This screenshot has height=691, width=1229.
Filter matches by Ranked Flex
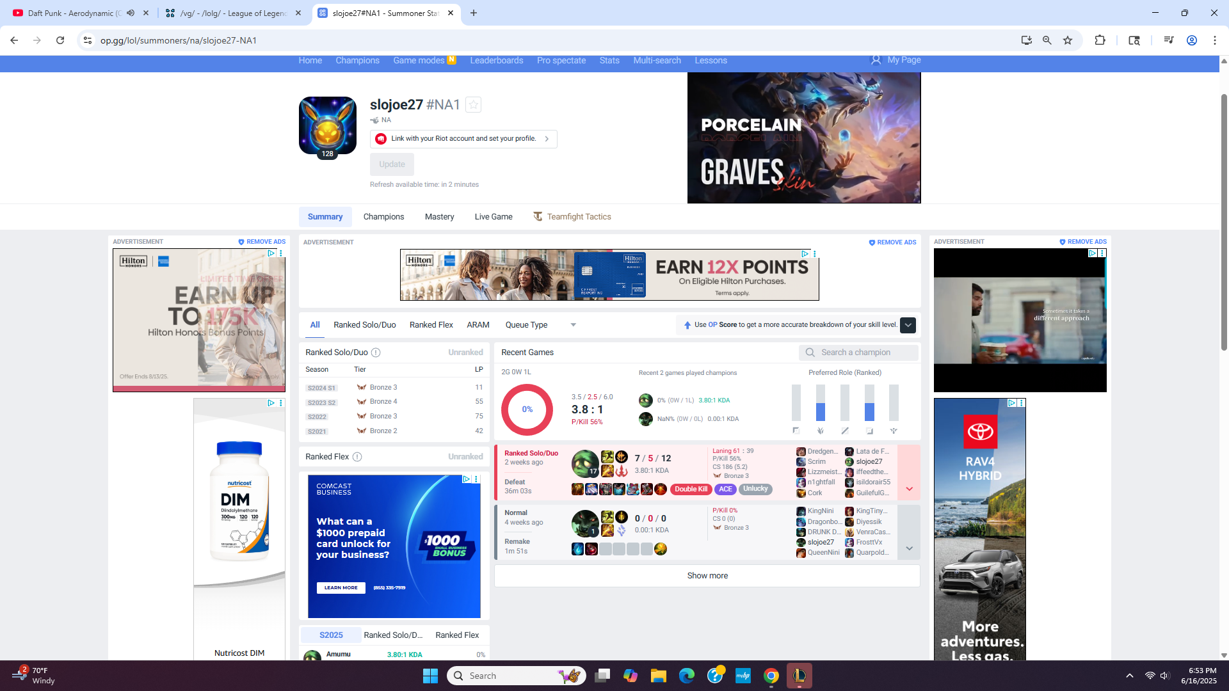431,325
